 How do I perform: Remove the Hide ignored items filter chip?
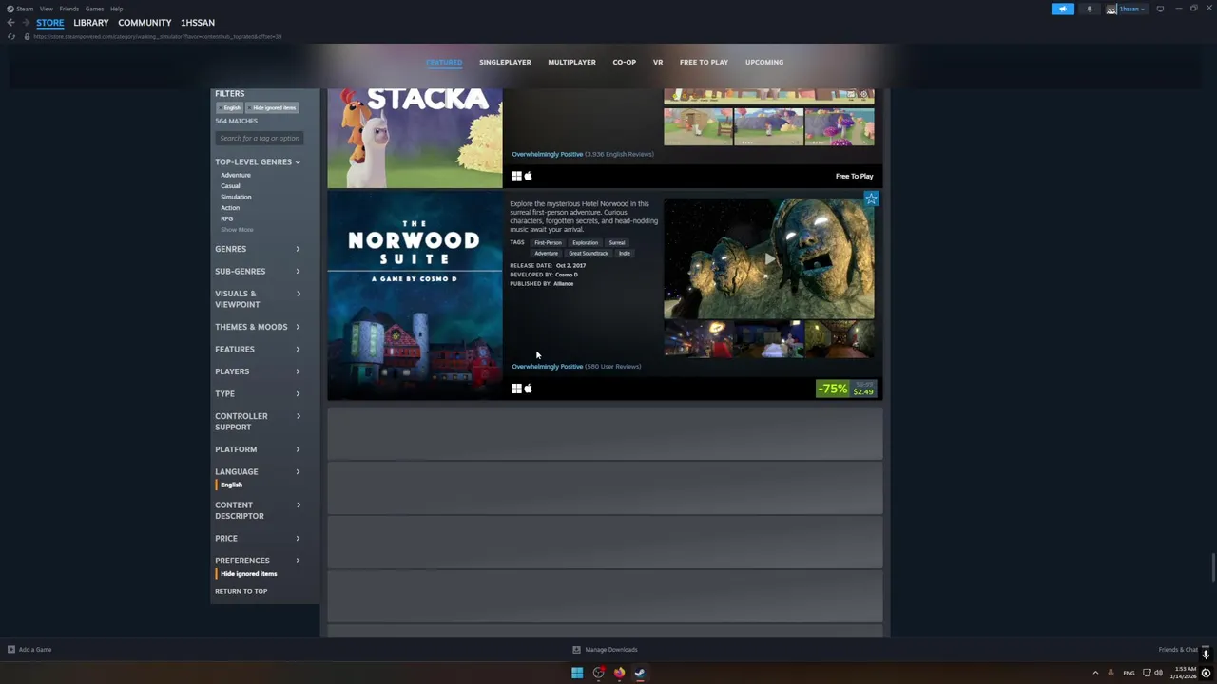point(273,107)
